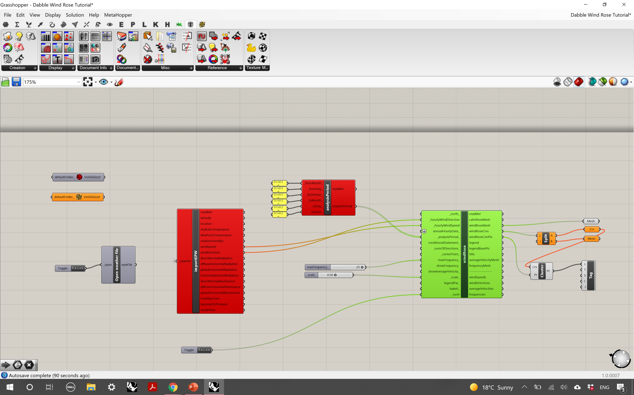Screen dimensions: 634x395
Task: Switch to the H component tab
Action: coord(168,24)
